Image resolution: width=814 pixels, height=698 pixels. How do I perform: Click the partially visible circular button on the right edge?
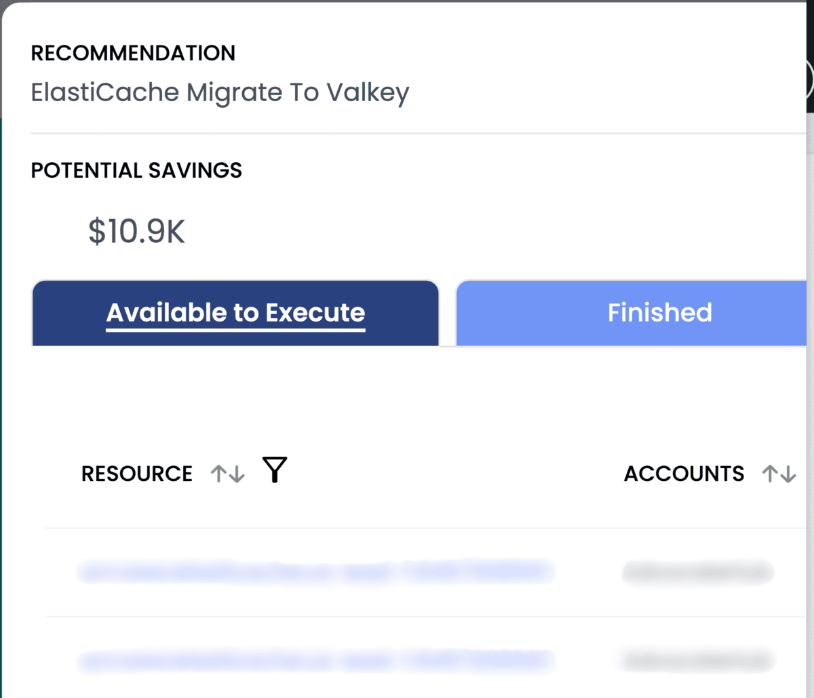point(809,80)
